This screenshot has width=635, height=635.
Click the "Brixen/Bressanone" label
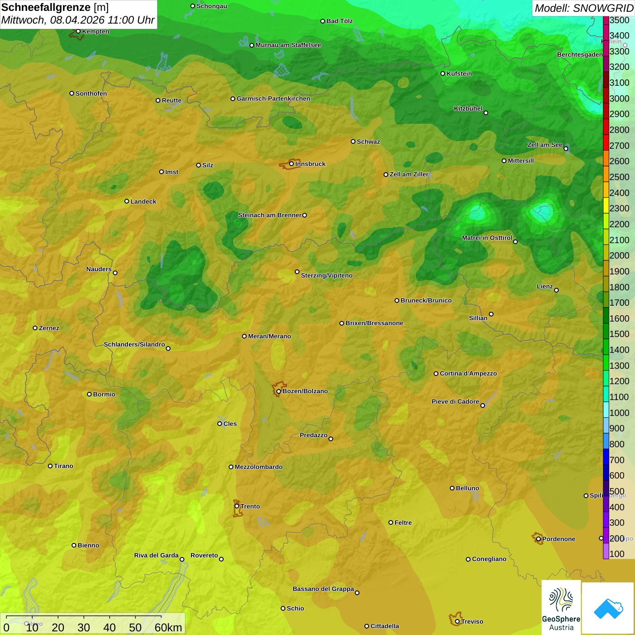tap(374, 323)
